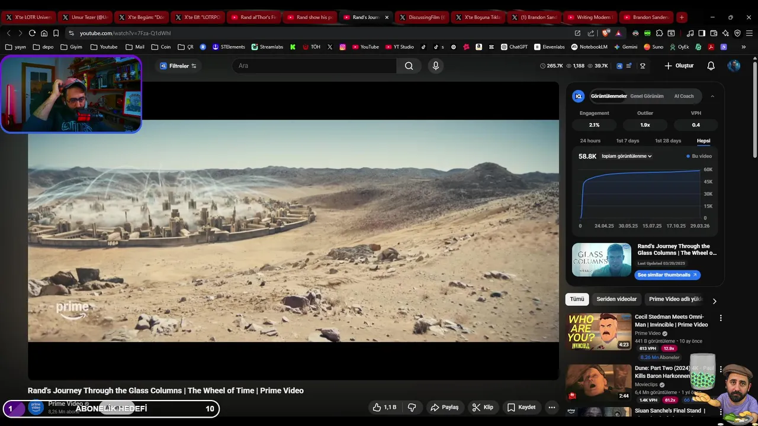Click the YouTube search input field
Screen dimensions: 758x426
[314, 66]
